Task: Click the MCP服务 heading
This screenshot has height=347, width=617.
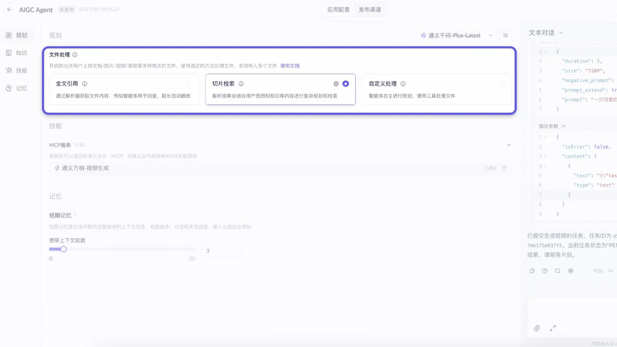Action: tap(60, 145)
